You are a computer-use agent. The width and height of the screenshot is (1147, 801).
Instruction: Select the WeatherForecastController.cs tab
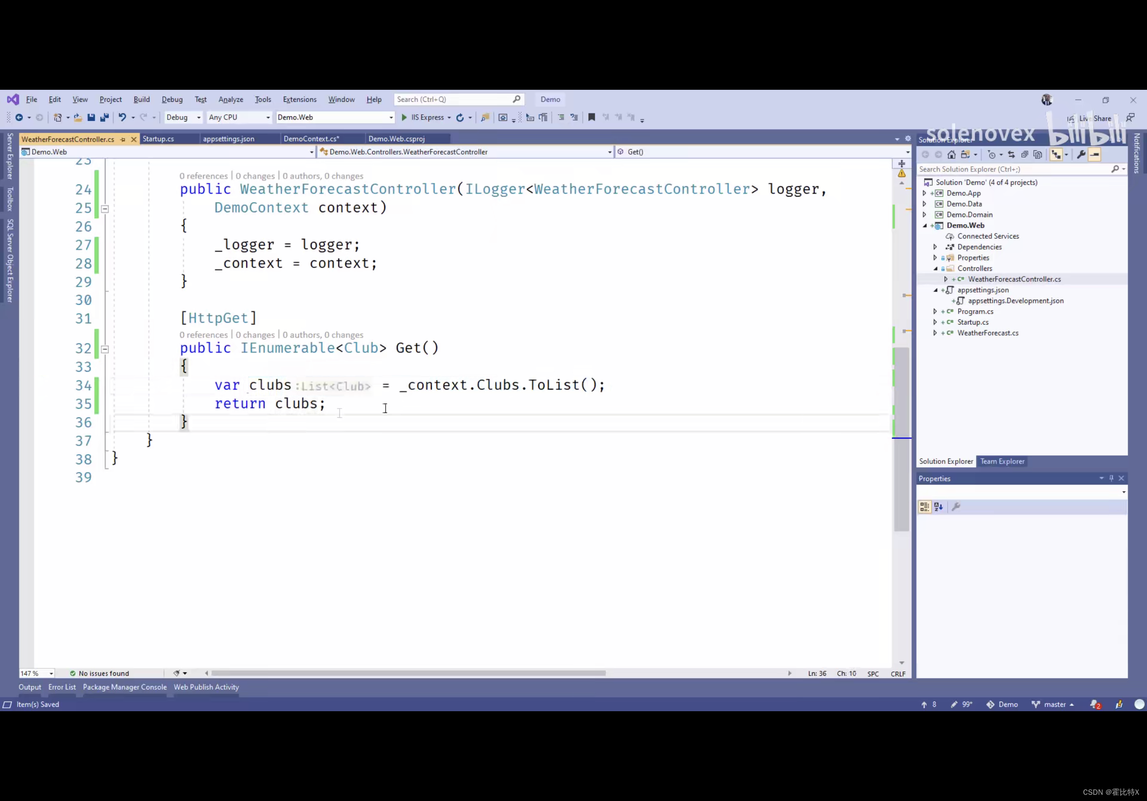(x=67, y=139)
